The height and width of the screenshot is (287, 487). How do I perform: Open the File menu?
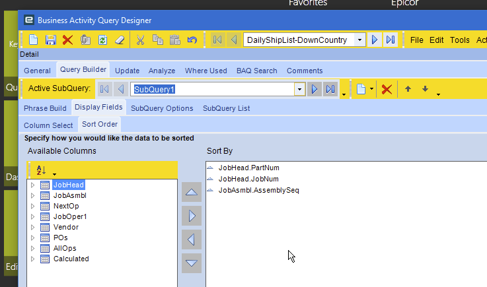pos(416,40)
